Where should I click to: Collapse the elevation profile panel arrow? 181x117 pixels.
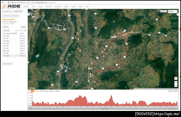click(29, 91)
